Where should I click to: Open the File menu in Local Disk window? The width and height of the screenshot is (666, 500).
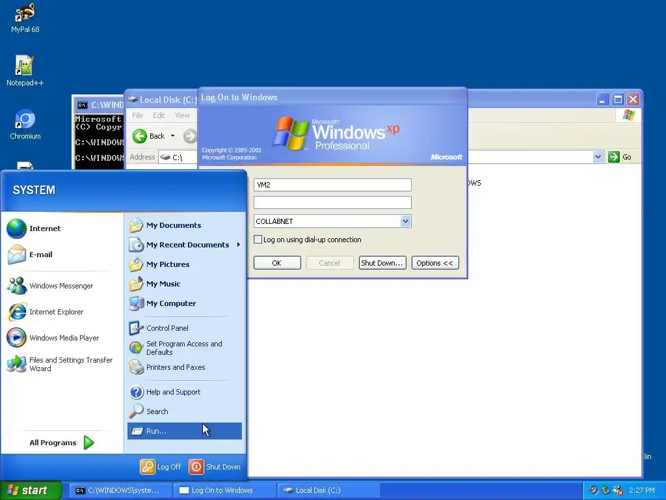pos(137,115)
